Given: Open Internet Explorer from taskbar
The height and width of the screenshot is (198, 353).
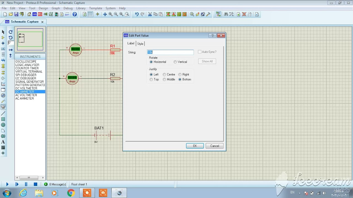Looking at the screenshot, I should (23, 193).
